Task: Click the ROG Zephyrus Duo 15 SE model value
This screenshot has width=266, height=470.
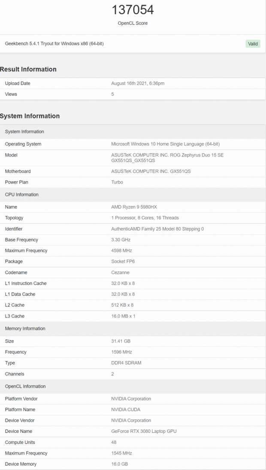Action: [x=167, y=158]
